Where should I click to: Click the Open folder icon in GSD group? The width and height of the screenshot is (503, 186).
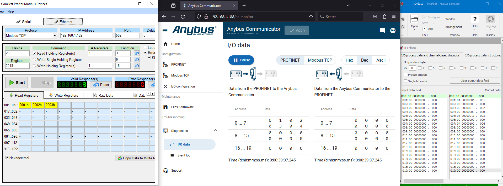[414, 21]
